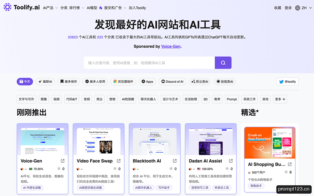Select the 代码&IT category
The width and height of the screenshot is (314, 196).
[x=72, y=99]
